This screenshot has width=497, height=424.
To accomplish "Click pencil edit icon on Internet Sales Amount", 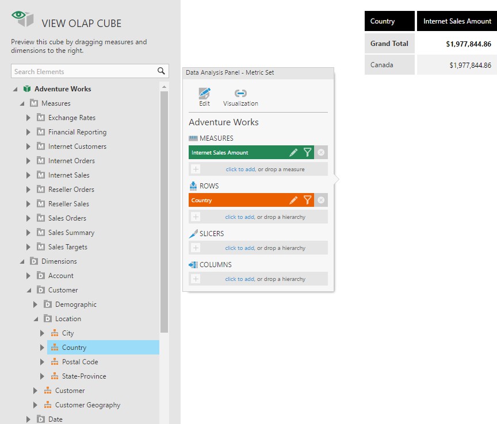I will pyautogui.click(x=293, y=153).
